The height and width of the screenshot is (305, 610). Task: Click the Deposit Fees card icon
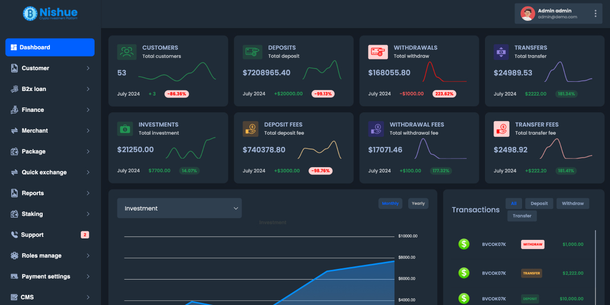coord(251,129)
